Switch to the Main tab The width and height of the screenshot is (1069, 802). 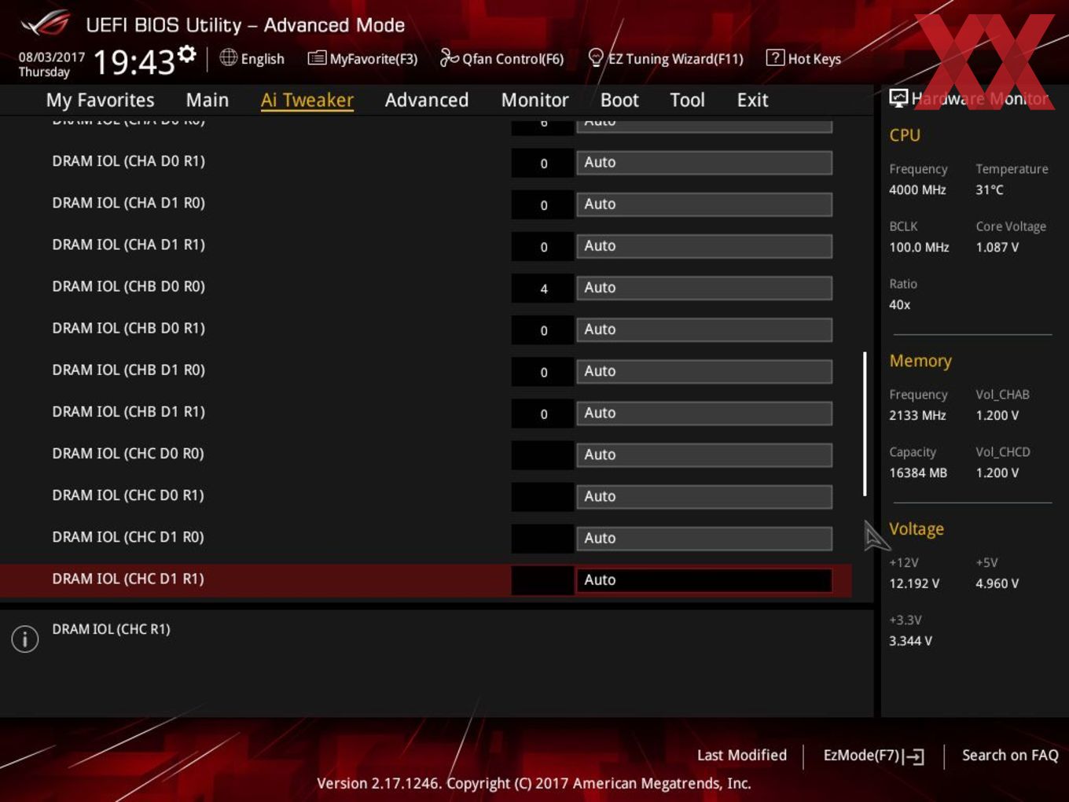click(x=208, y=100)
